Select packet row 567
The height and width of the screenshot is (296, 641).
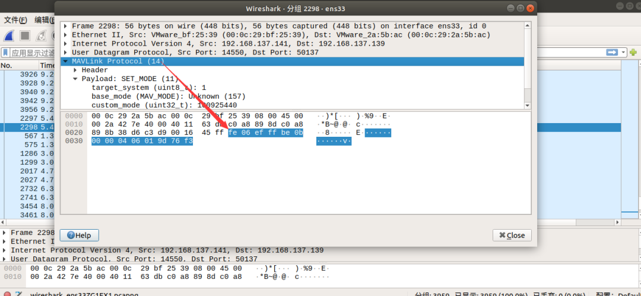27,136
